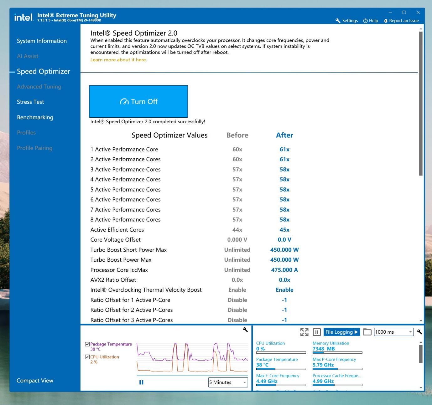Click 57x before value for 8 Active Cores
Screen dimensions: 432x405
click(237, 220)
